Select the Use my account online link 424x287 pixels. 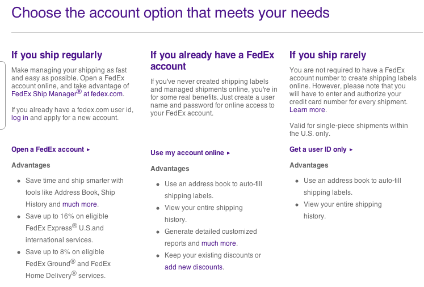click(x=187, y=153)
